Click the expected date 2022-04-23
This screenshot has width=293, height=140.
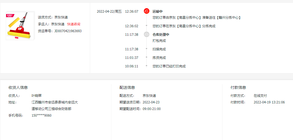tap(151, 102)
